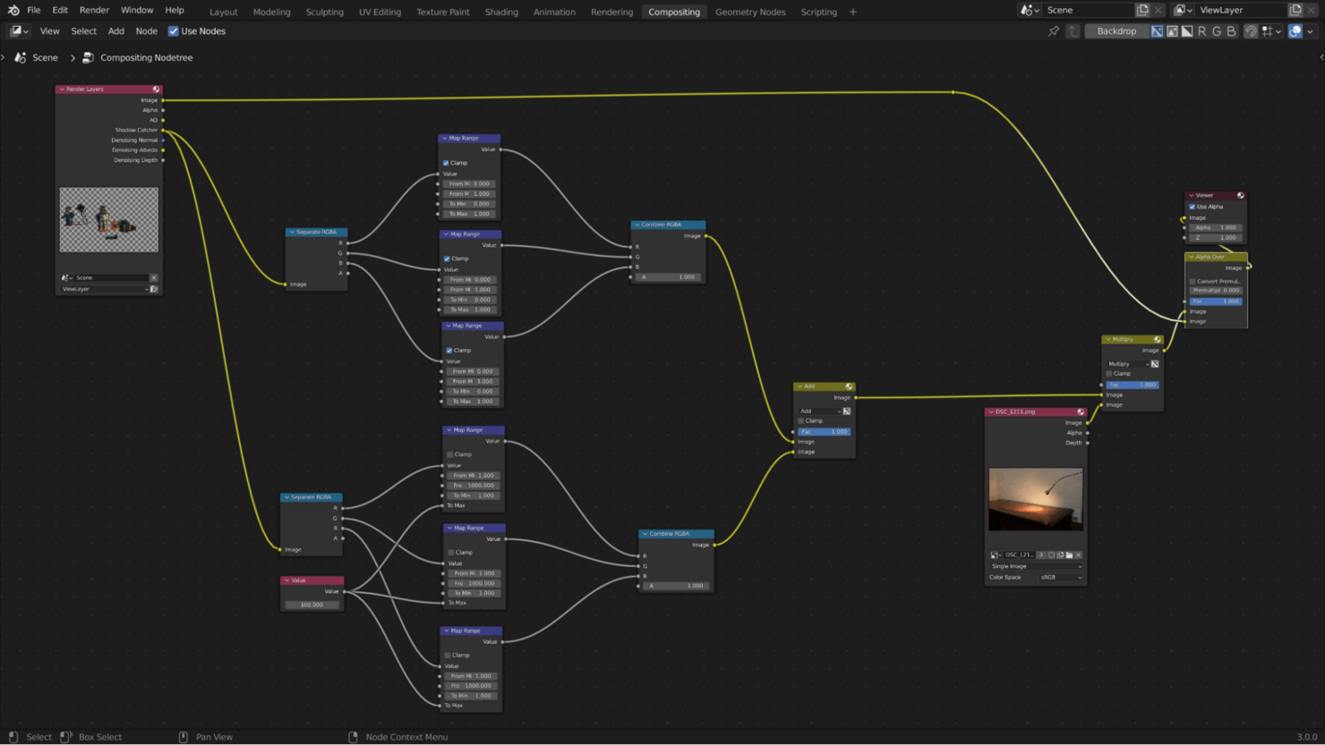The width and height of the screenshot is (1325, 745).
Task: Open the Single Image source dropdown
Action: (1034, 566)
